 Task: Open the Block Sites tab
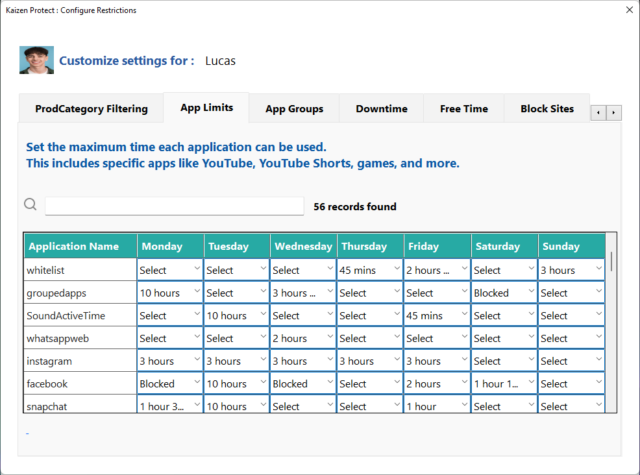click(547, 108)
